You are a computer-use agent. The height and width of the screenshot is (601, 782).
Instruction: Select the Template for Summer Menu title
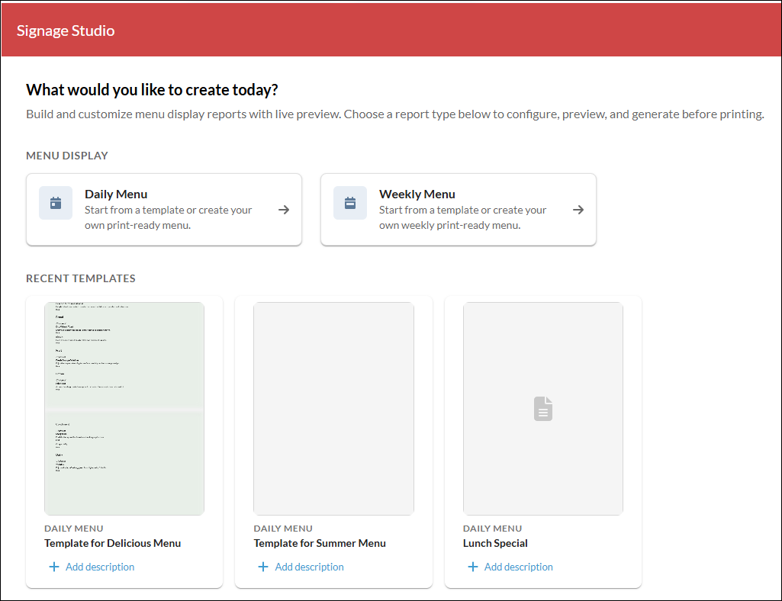click(x=320, y=543)
